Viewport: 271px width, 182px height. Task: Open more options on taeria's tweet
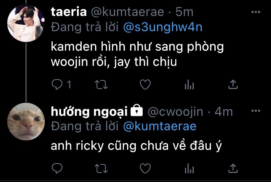click(256, 12)
